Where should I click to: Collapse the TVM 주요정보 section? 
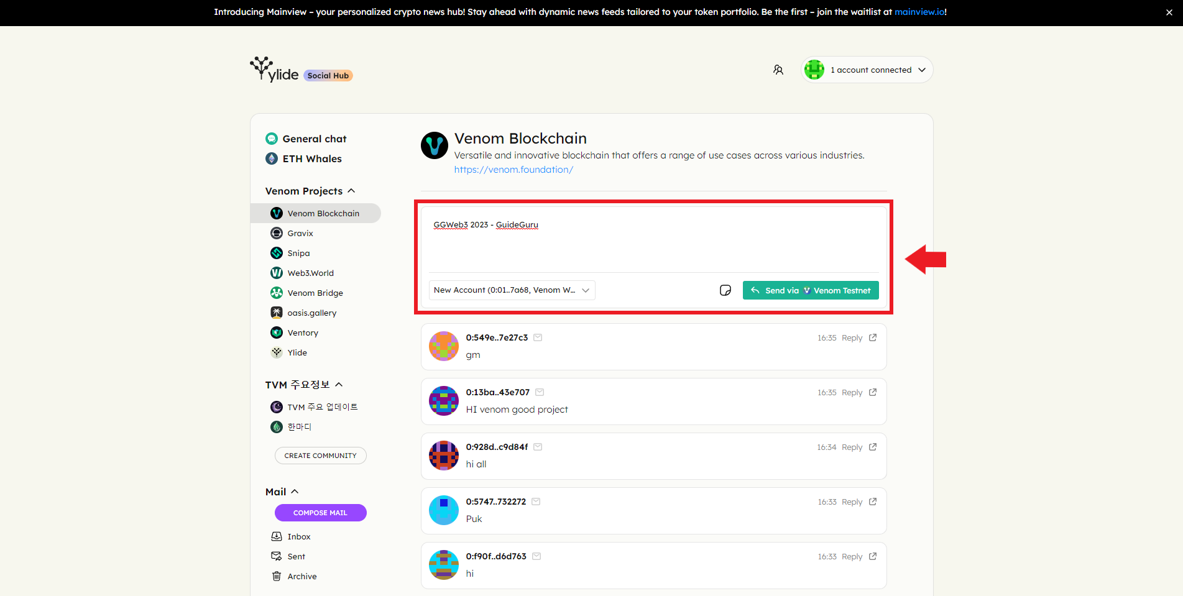(x=339, y=385)
